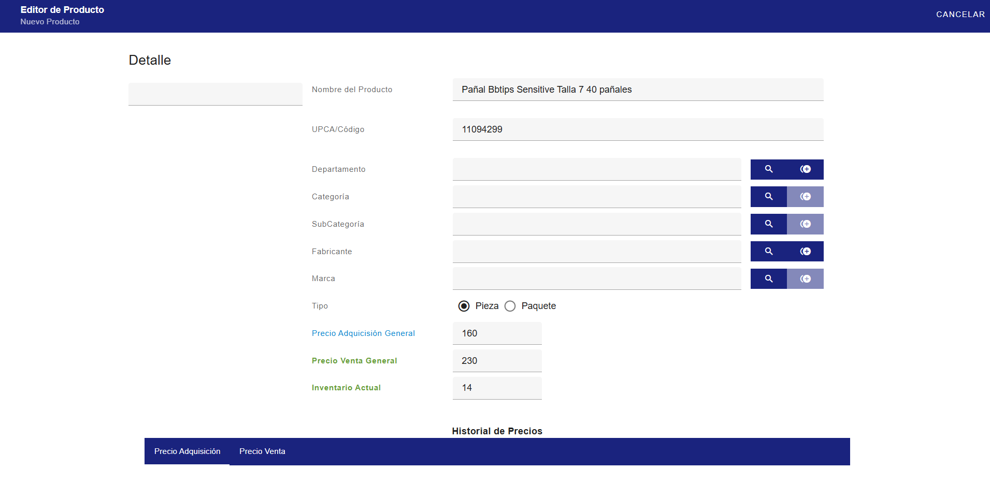Screen dimensions: 990x484
Task: Click the add icon for SubCategoría
Action: pyautogui.click(x=806, y=224)
